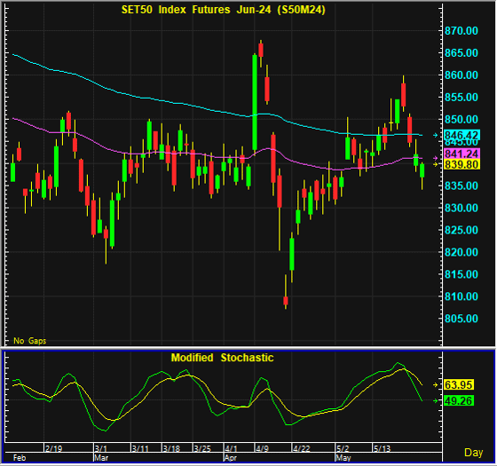497x466 pixels.
Task: Select the 3/25 date marker
Action: (202, 448)
